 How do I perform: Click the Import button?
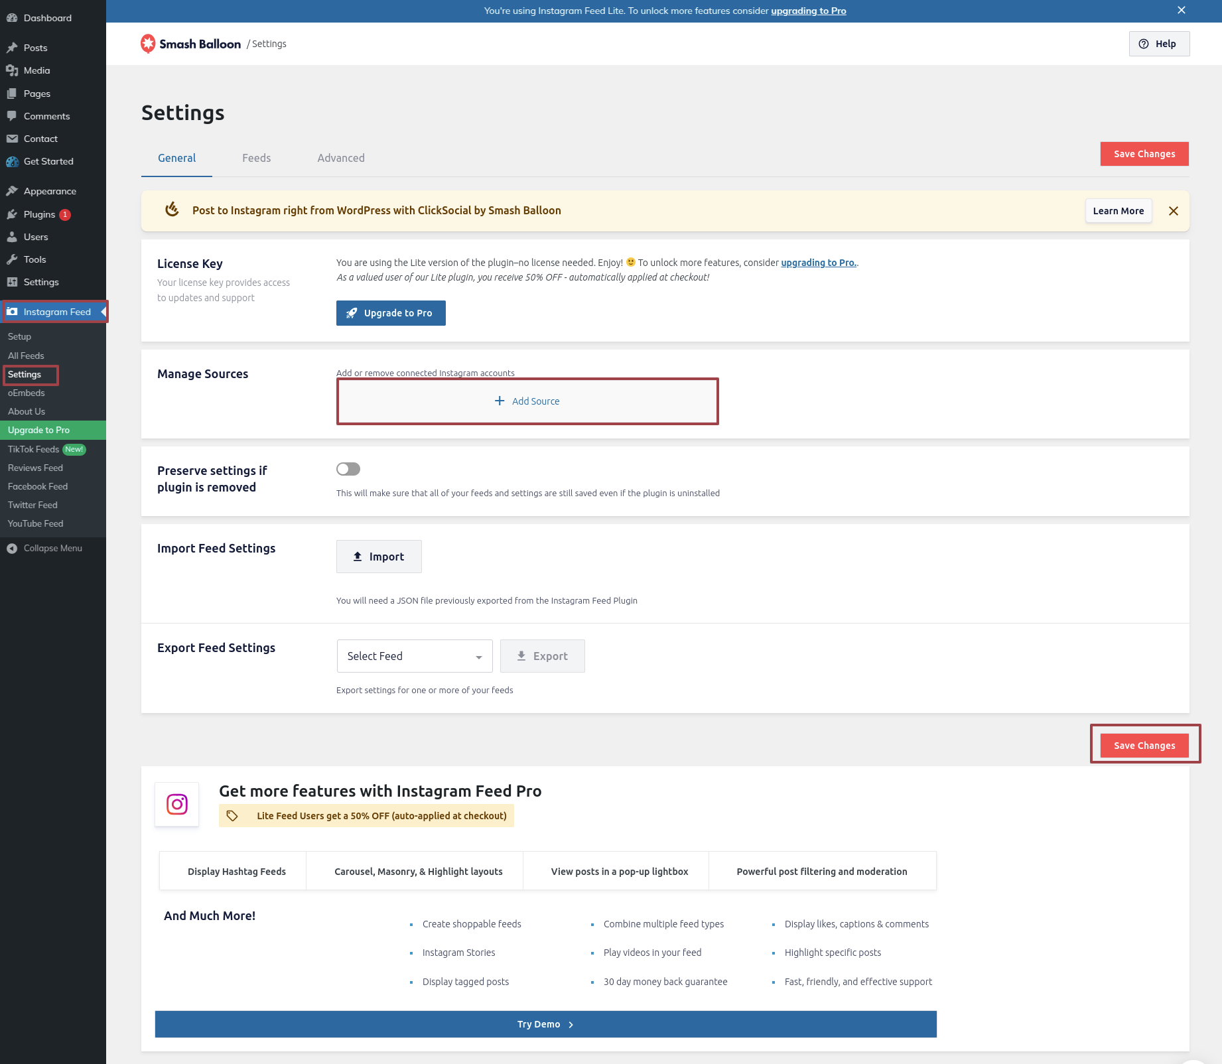point(379,557)
